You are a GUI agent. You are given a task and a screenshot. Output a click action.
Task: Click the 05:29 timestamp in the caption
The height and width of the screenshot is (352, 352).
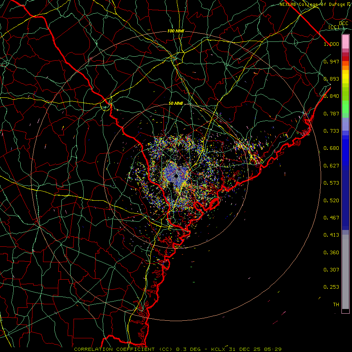(x=272, y=349)
